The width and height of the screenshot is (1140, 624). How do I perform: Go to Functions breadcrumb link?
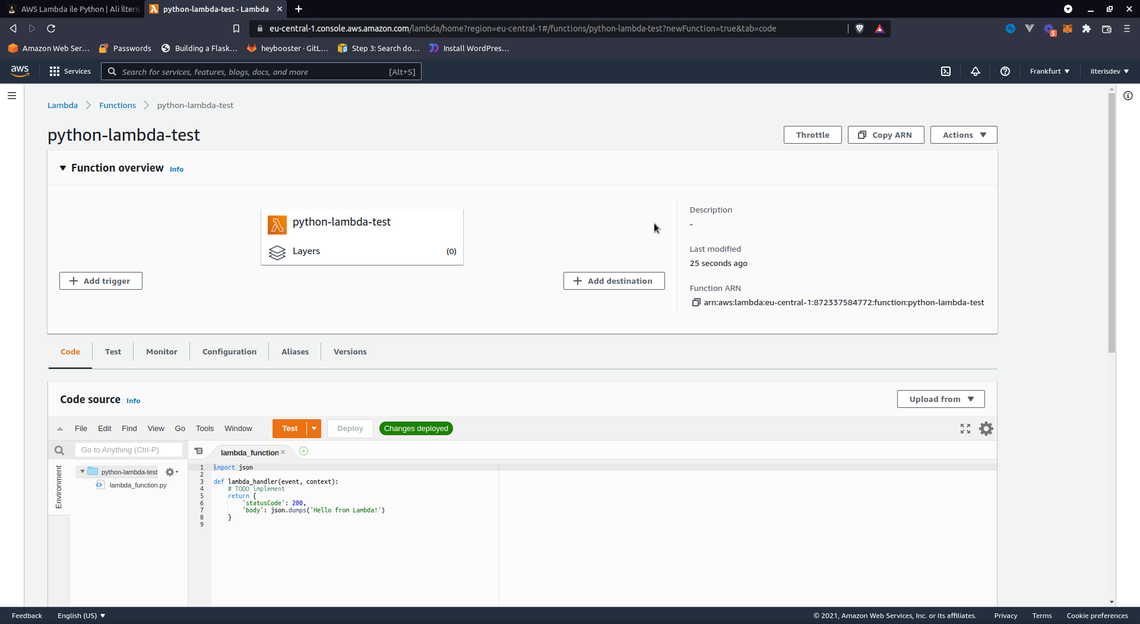coord(118,105)
